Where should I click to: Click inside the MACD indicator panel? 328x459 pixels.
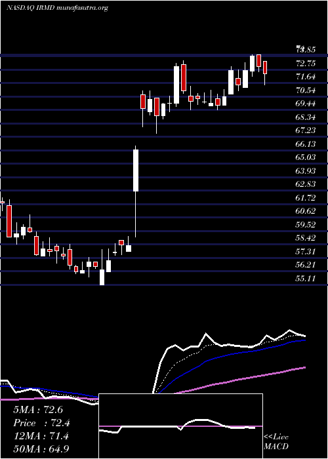coord(180,426)
